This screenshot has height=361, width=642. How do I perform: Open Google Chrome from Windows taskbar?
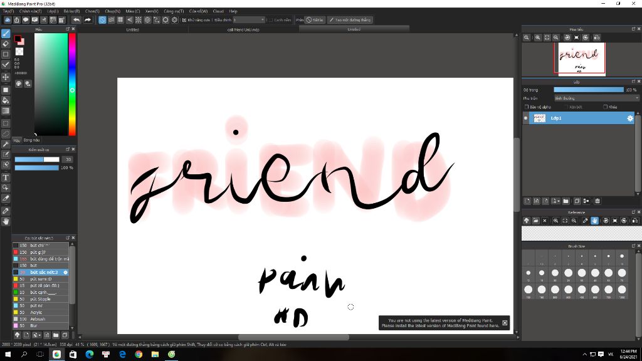point(139,355)
